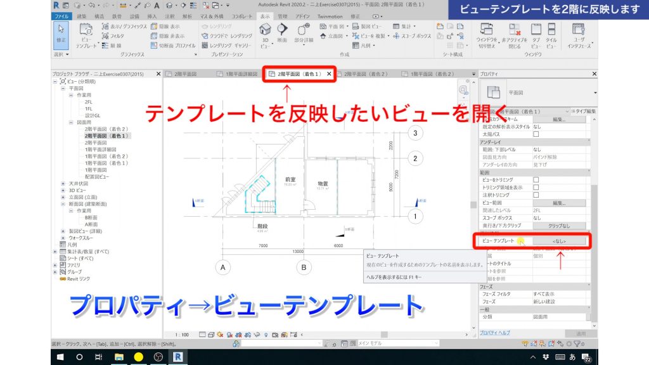The width and height of the screenshot is (649, 365).
Task: Enable the ビューをトリミング checkbox
Action: 536,179
